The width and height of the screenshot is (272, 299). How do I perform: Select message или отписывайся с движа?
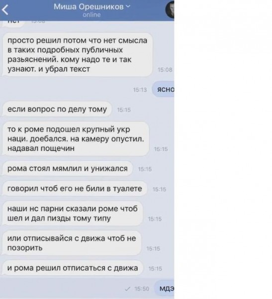coord(72,243)
